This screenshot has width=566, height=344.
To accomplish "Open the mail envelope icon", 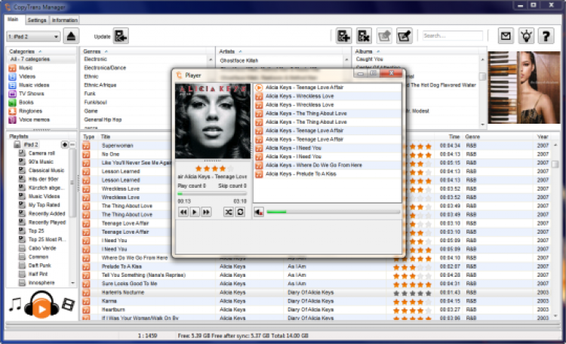I will tap(506, 35).
